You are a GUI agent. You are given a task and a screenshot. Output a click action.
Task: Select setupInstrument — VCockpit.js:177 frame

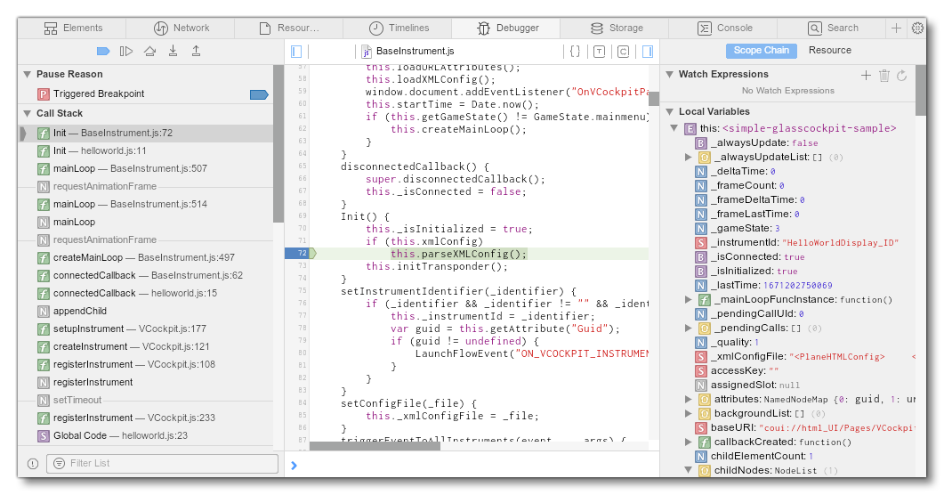146,329
